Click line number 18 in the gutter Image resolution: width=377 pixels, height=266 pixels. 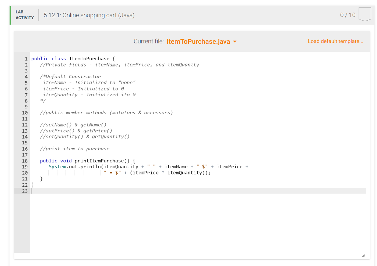[x=25, y=161]
